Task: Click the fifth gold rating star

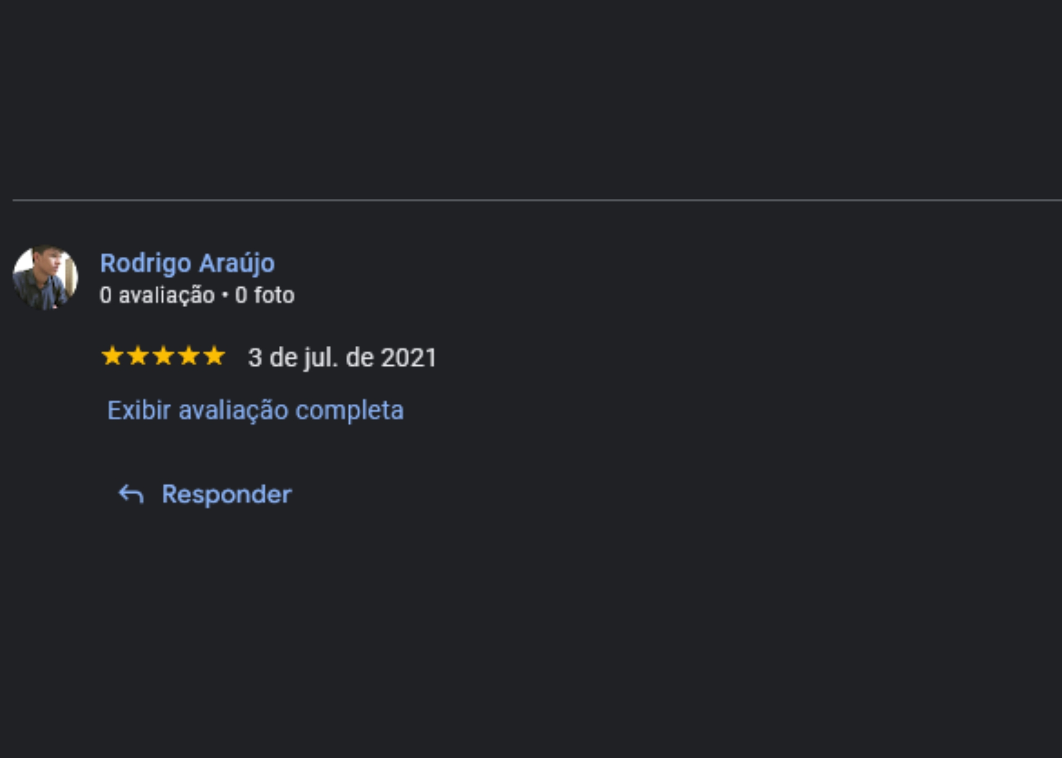Action: pos(214,356)
